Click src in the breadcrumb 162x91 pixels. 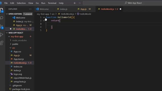(53, 14)
